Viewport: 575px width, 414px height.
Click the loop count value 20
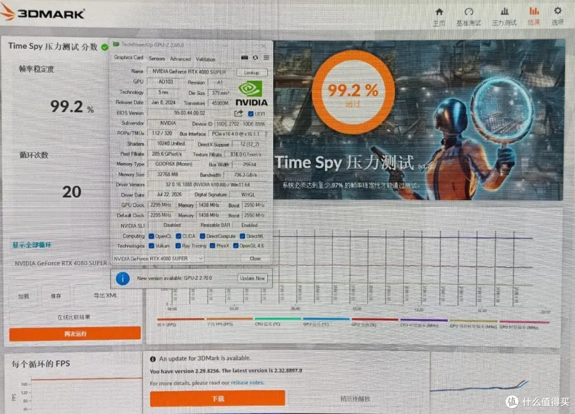click(72, 192)
